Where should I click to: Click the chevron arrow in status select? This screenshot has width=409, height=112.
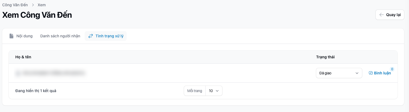pos(357,73)
